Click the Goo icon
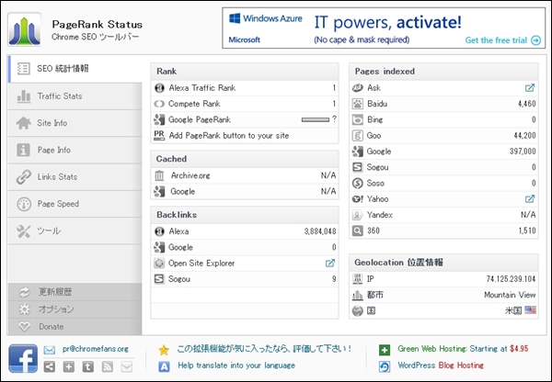The height and width of the screenshot is (382, 552). (357, 136)
